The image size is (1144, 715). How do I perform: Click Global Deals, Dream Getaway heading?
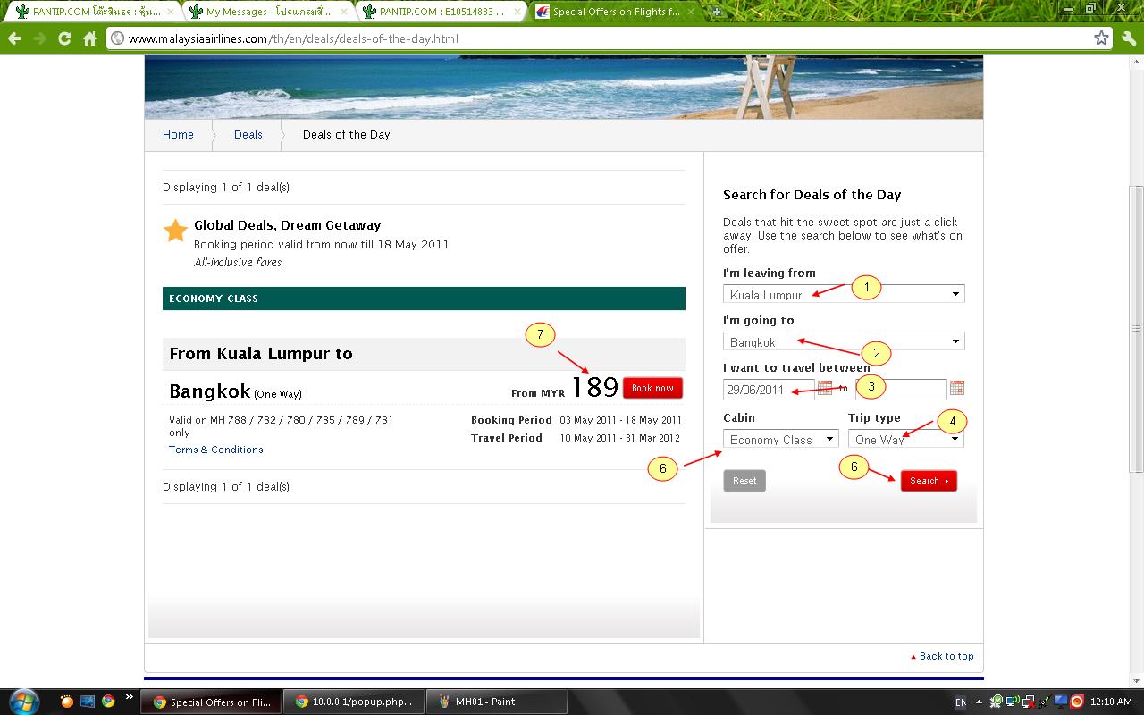(x=288, y=225)
